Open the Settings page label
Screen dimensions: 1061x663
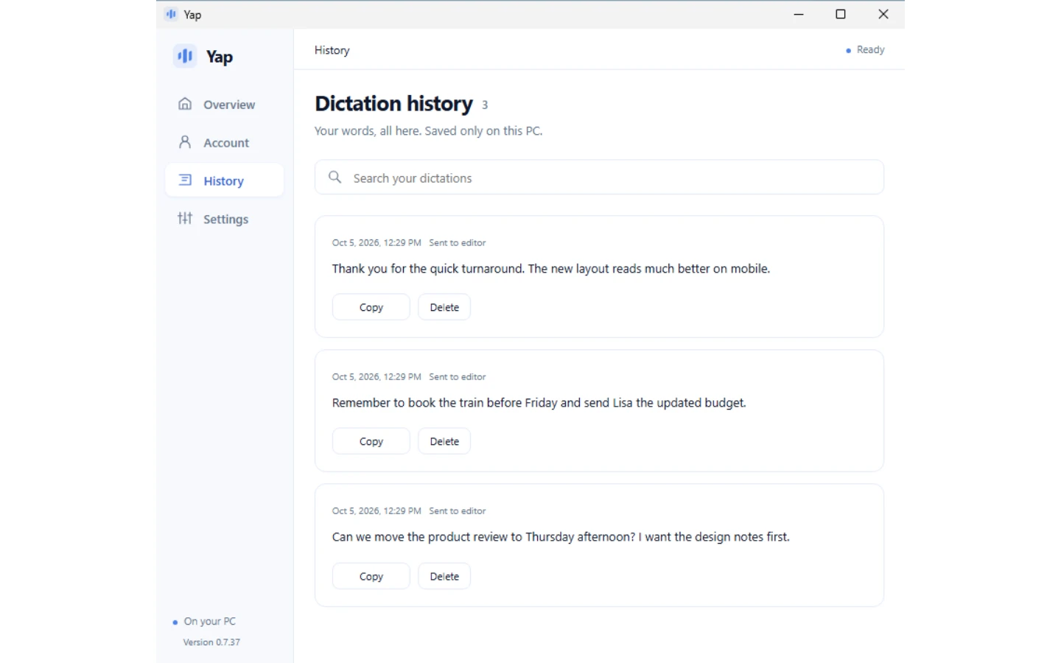point(225,220)
